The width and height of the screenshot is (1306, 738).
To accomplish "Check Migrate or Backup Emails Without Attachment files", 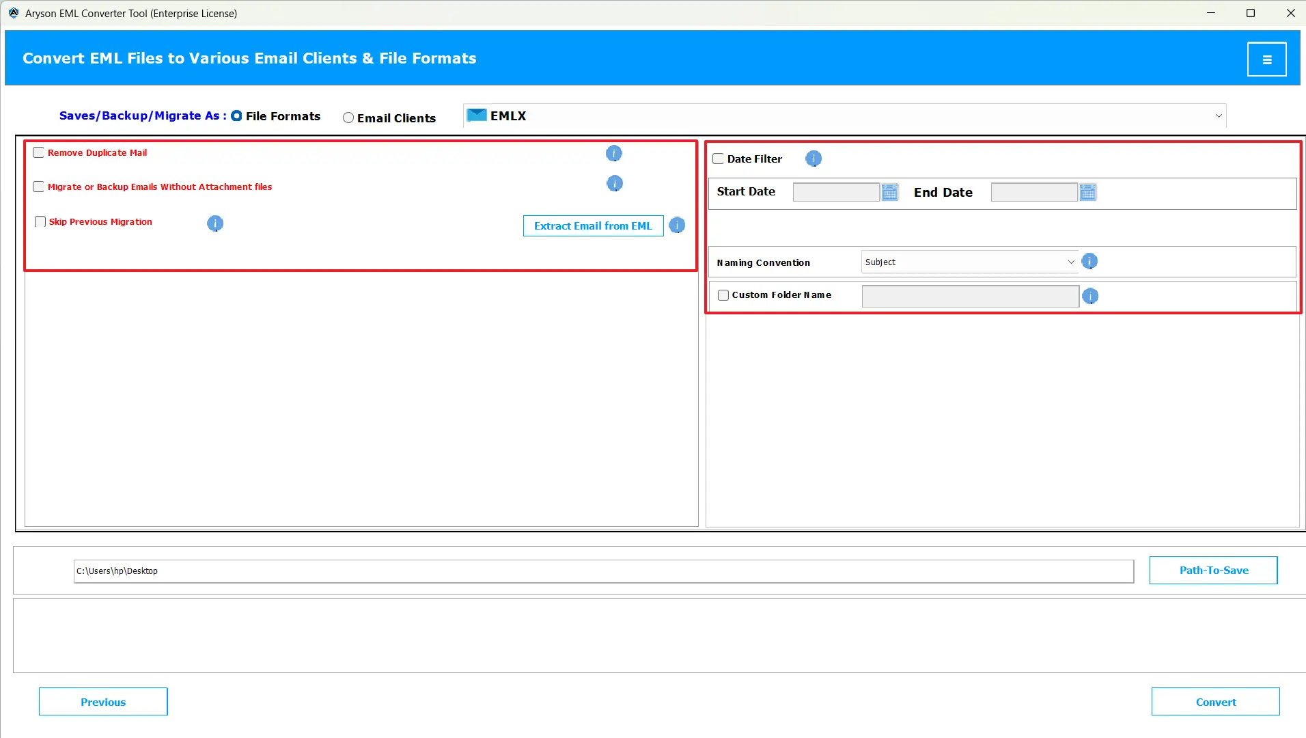I will 39,187.
